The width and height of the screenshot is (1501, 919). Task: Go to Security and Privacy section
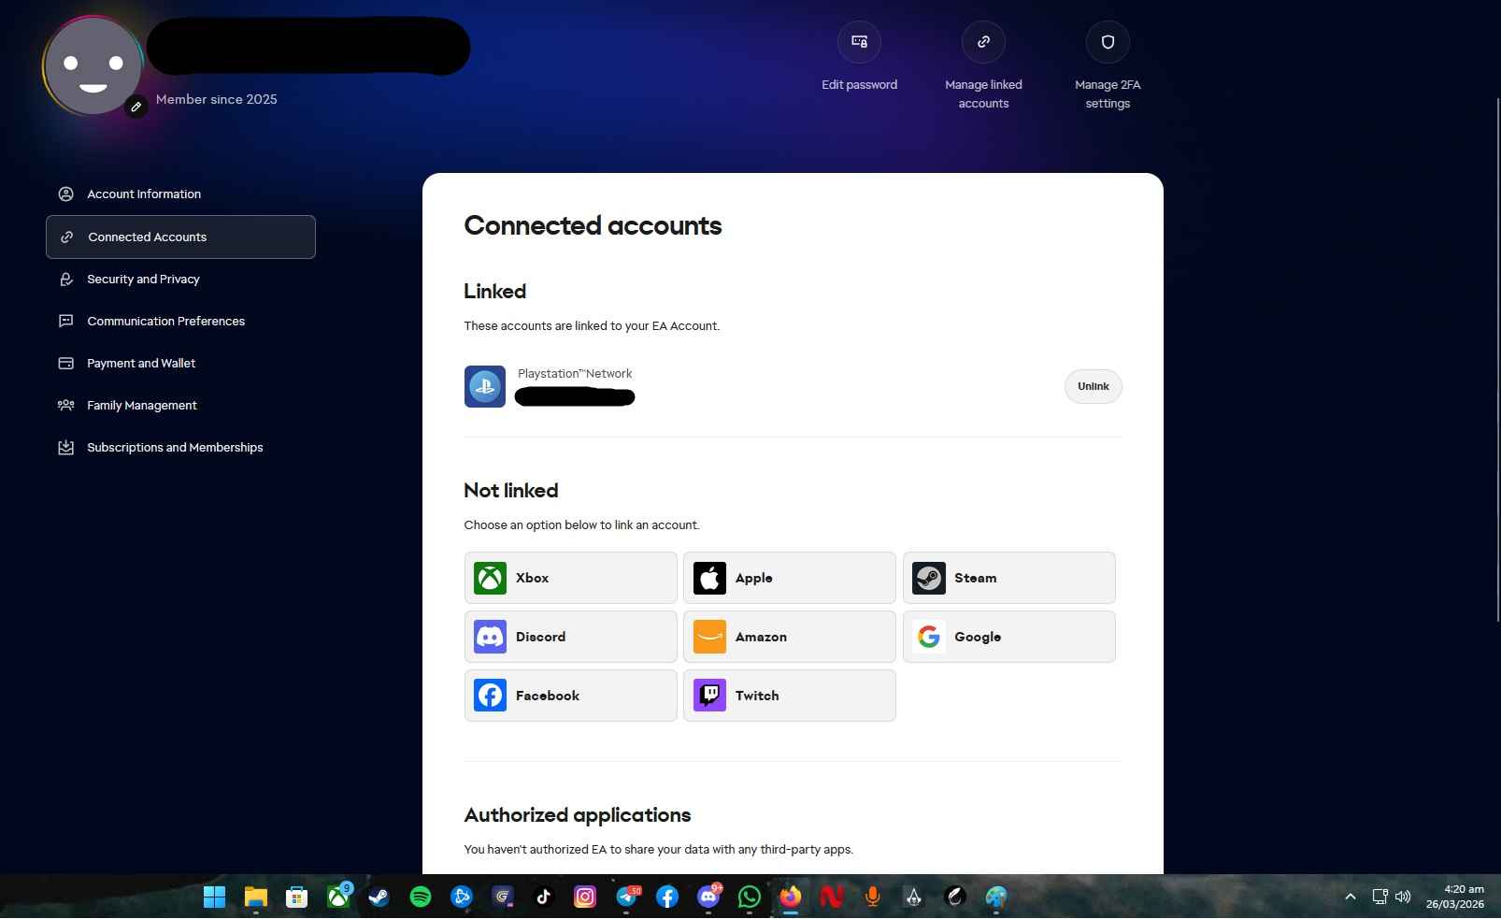coord(143,280)
